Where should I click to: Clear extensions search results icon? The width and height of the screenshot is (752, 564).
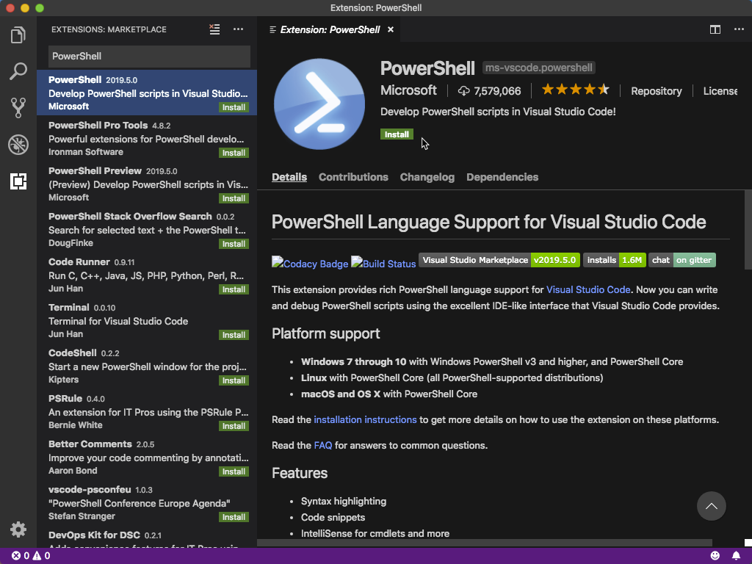[214, 29]
